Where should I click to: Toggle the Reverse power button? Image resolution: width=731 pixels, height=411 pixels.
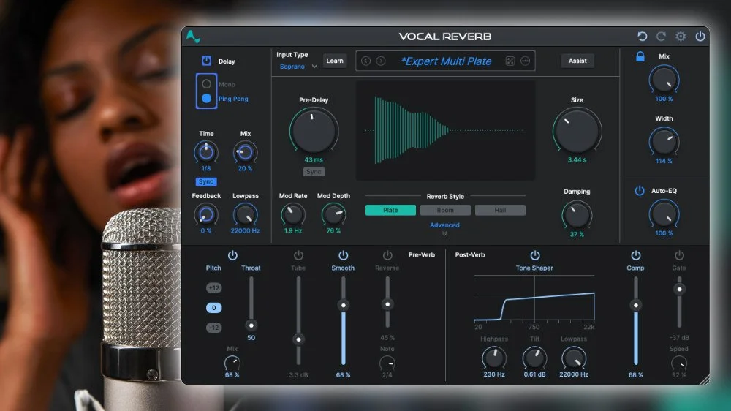(387, 255)
